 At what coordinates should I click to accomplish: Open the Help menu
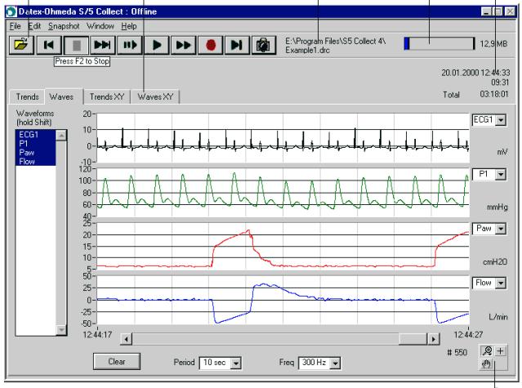(129, 26)
